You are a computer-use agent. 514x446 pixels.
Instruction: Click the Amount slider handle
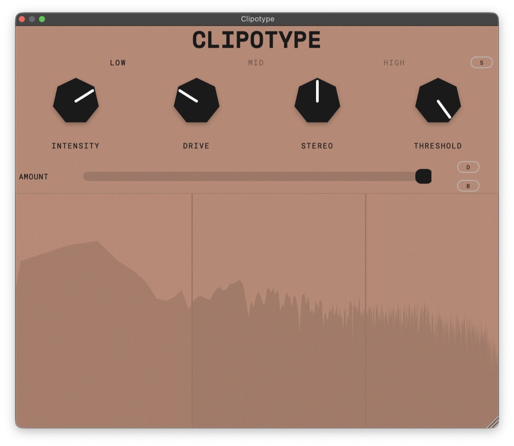click(424, 177)
